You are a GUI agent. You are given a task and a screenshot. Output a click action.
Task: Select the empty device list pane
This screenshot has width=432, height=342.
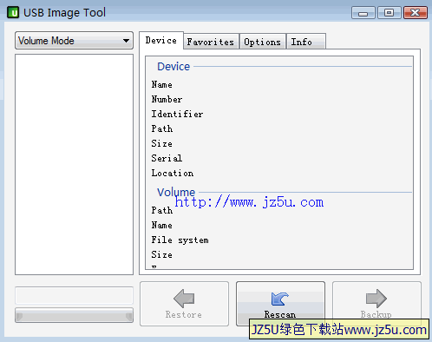click(x=74, y=164)
